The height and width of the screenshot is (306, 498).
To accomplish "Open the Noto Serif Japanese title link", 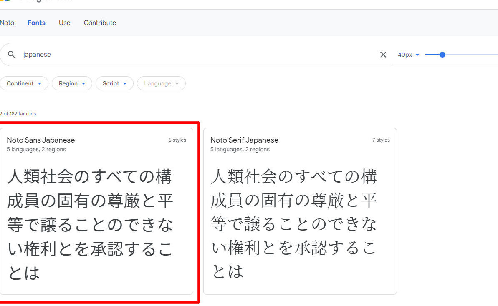I will [244, 140].
